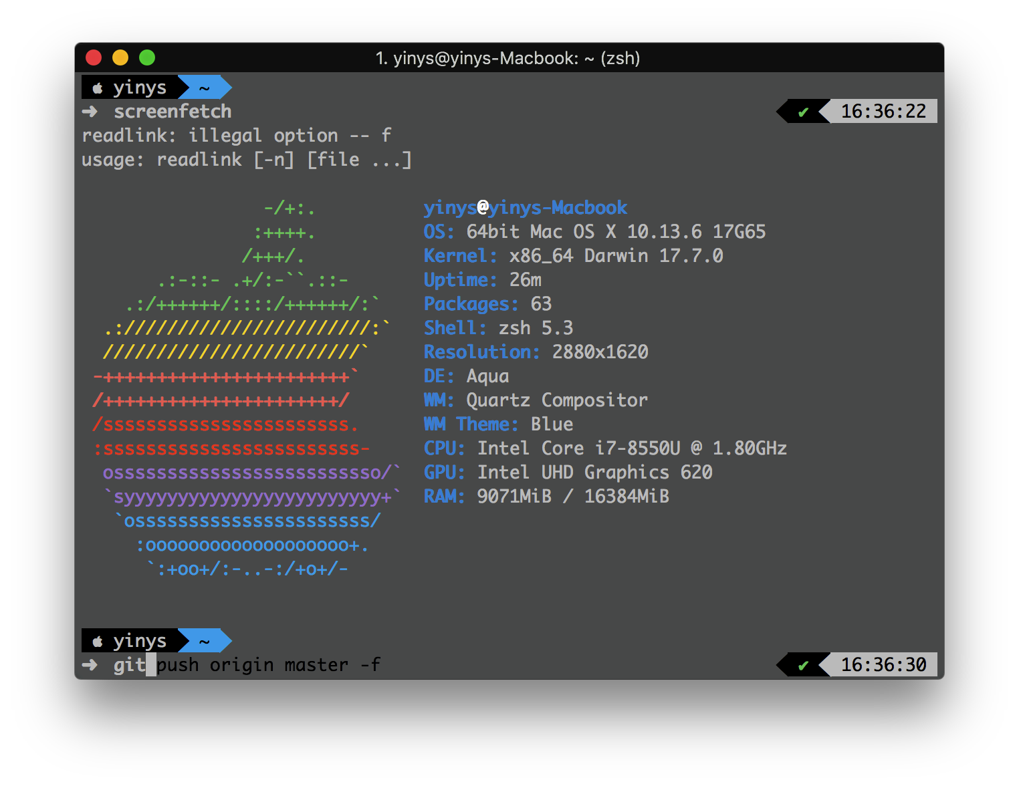This screenshot has width=1019, height=786.
Task: Click the WM value 'Quartz Compositor'
Action: [557, 400]
